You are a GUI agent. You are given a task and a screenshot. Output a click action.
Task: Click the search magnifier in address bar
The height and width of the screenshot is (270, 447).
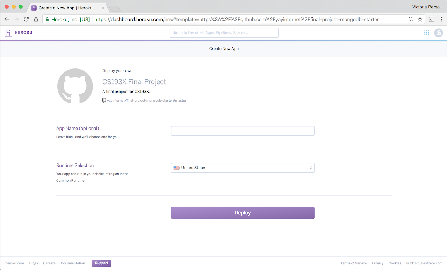[411, 20]
